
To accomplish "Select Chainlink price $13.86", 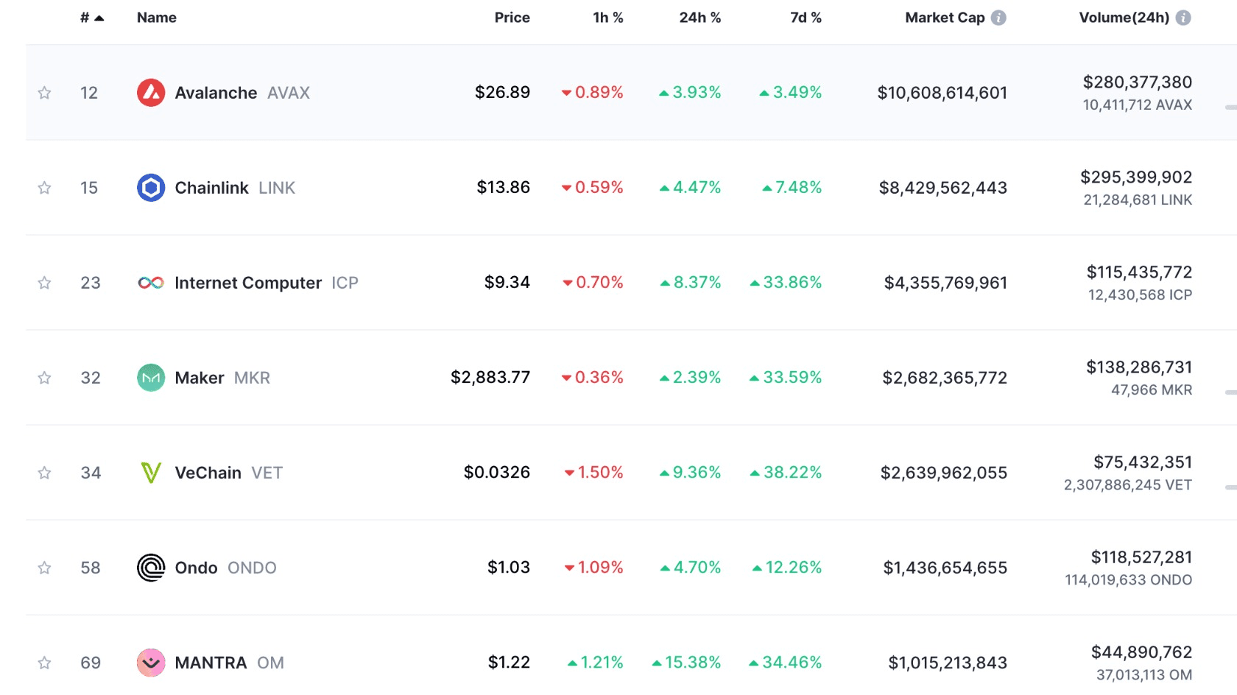I will 504,187.
